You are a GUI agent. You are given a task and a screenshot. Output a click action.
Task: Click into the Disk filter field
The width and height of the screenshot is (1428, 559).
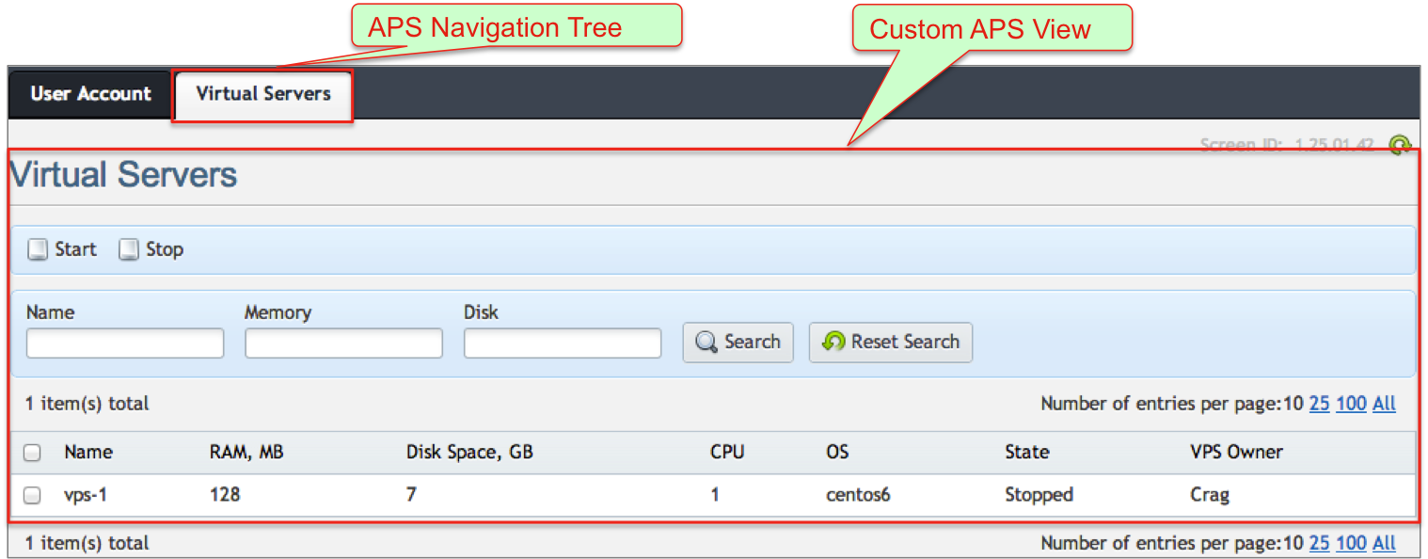coord(563,343)
